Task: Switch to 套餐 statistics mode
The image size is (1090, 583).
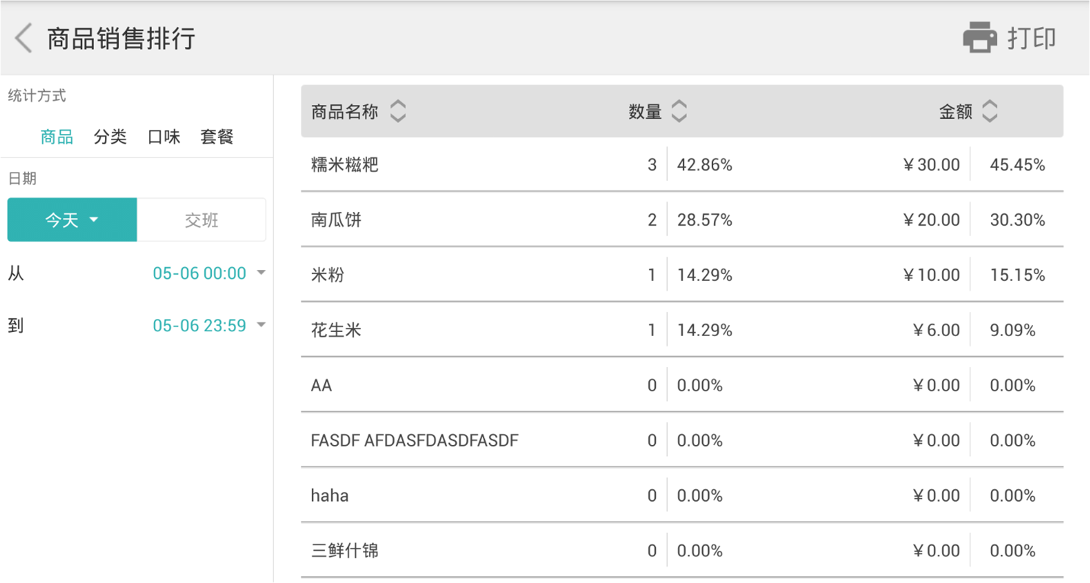Action: coord(217,137)
